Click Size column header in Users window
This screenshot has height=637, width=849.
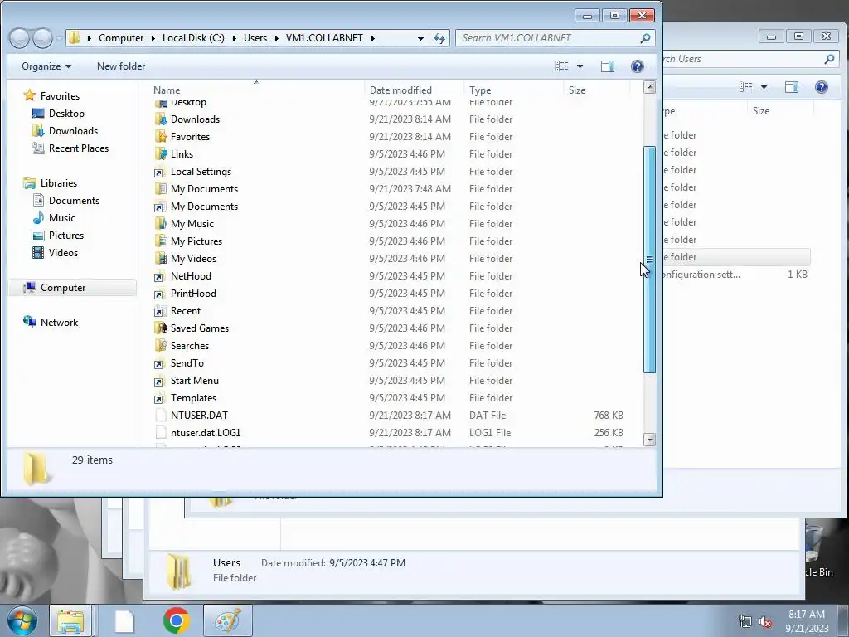coord(780,110)
